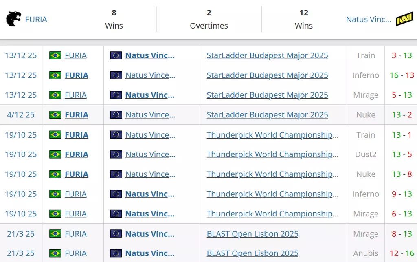Click Brazil flag in BLAST Anubis row
417x262 pixels.
click(55, 253)
